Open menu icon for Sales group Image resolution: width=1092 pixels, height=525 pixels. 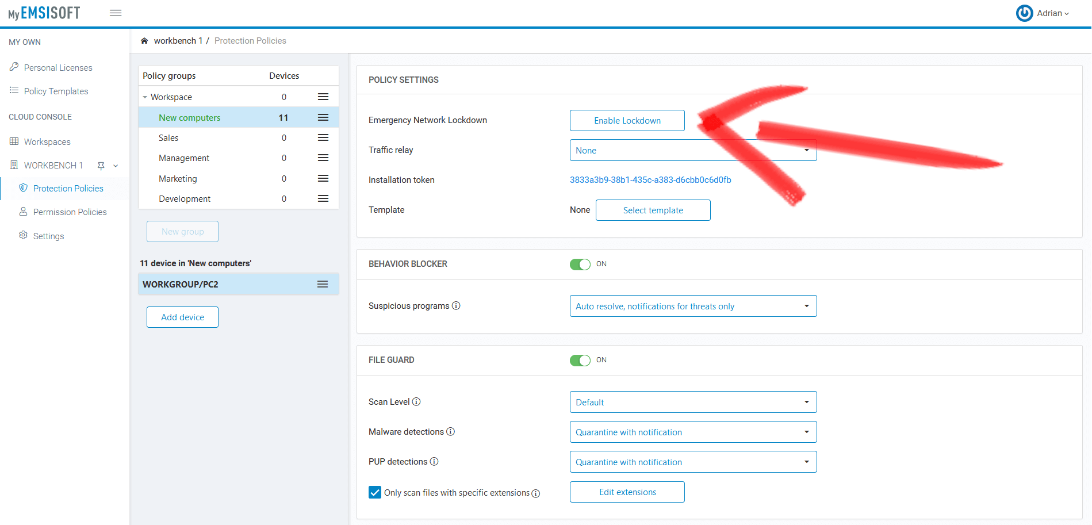tap(323, 138)
